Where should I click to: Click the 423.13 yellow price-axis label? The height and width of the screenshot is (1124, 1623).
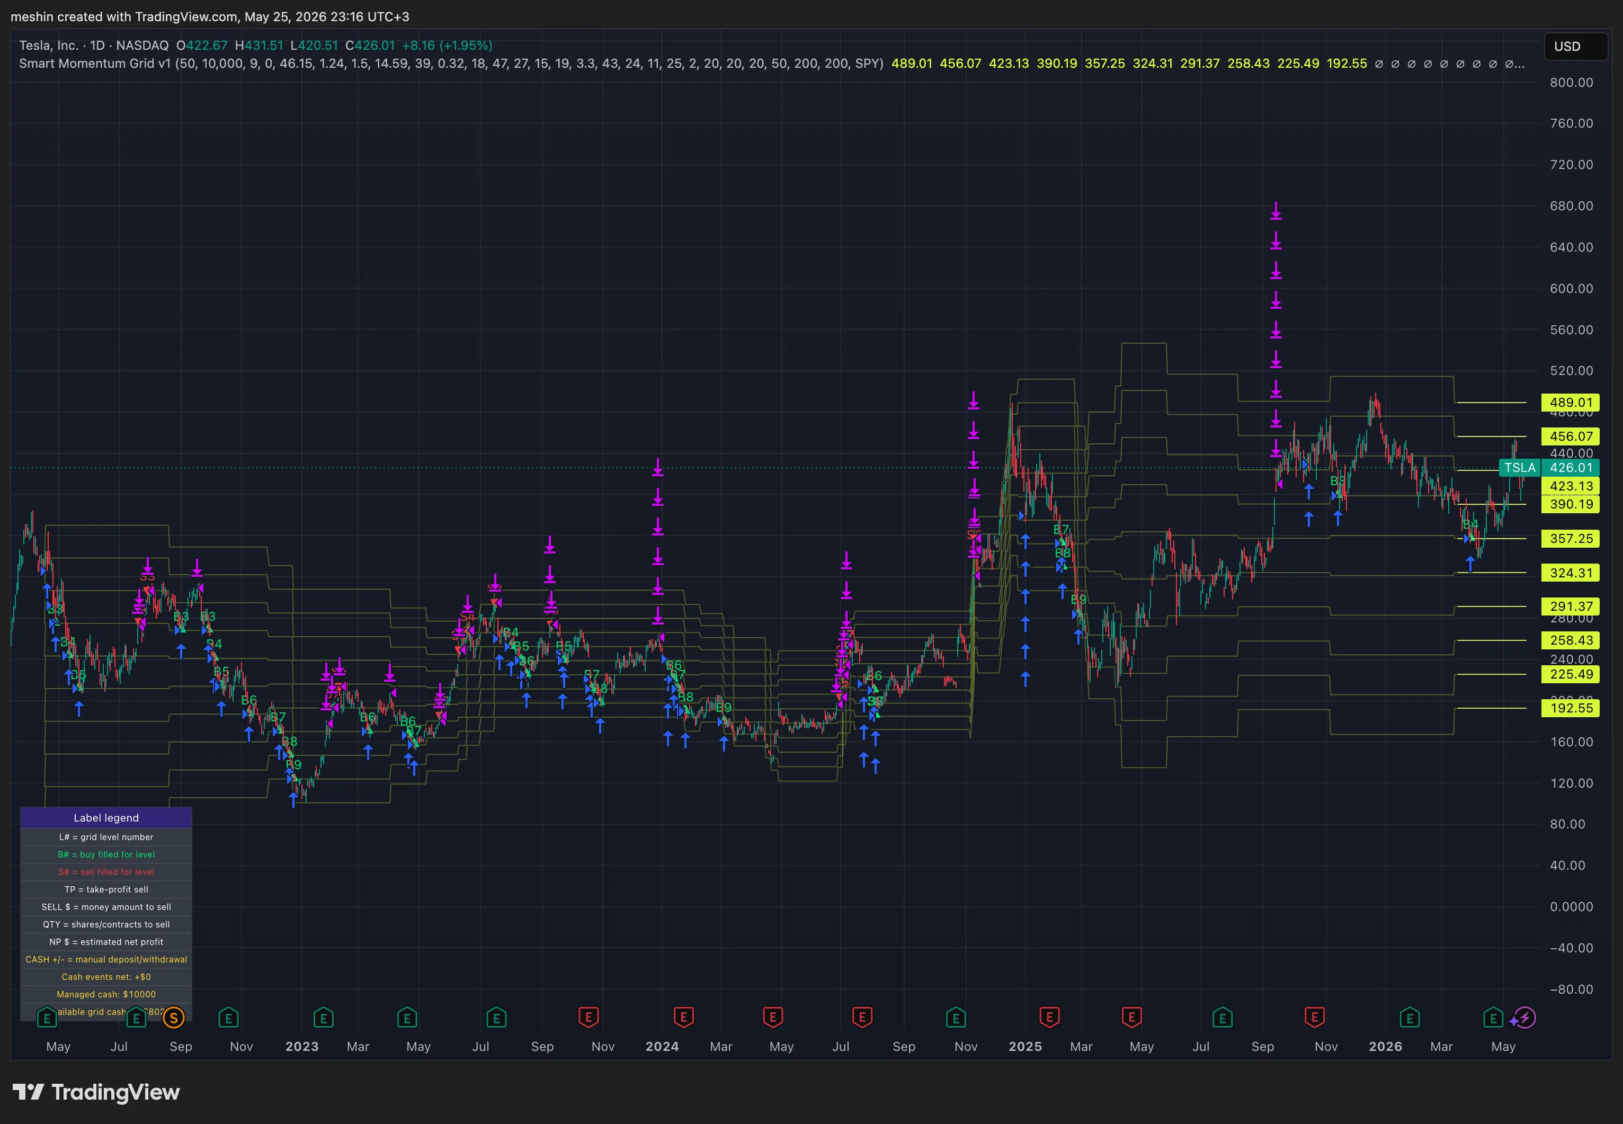(x=1571, y=486)
